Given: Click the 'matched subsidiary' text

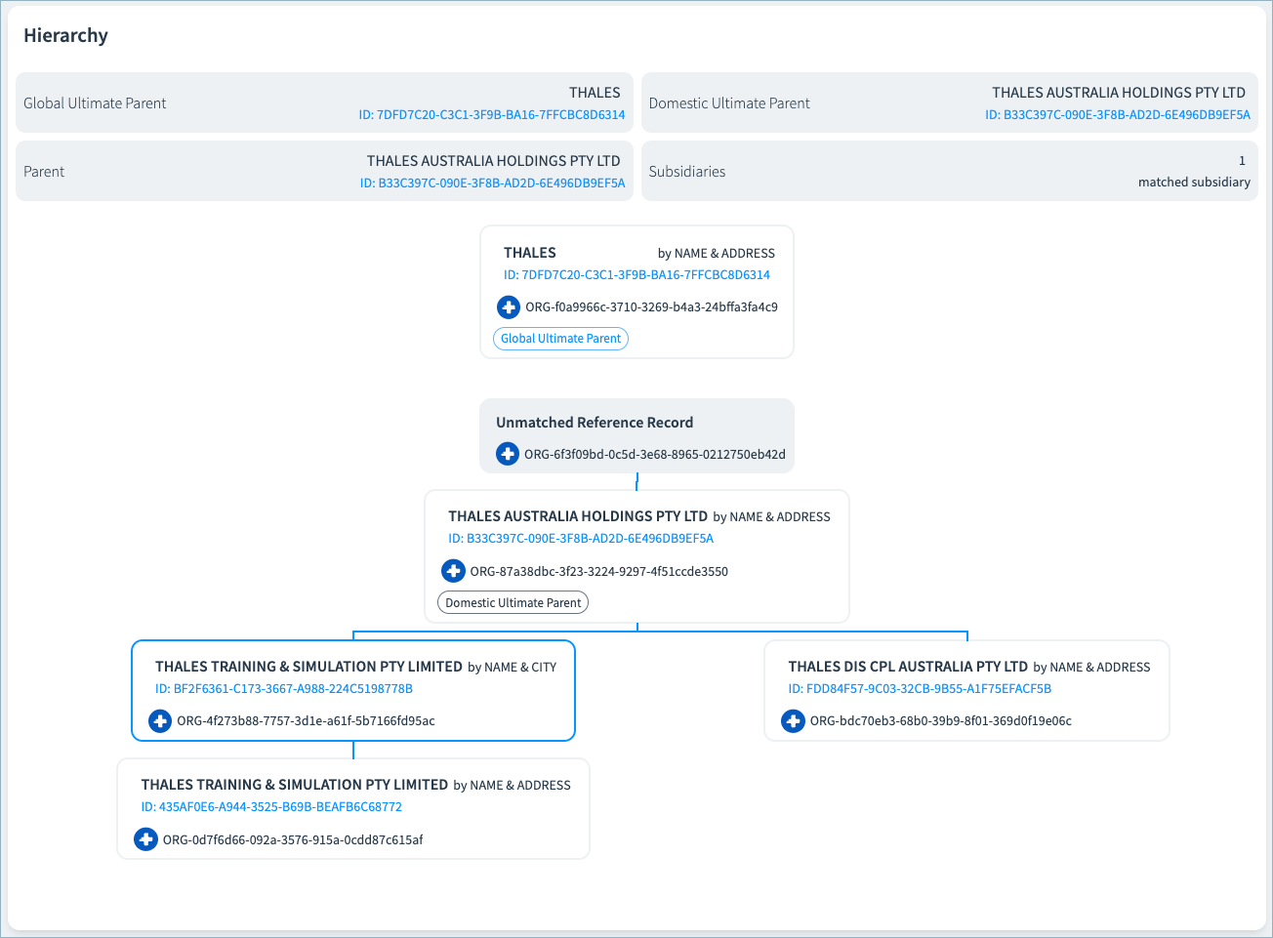Looking at the screenshot, I should (1194, 183).
